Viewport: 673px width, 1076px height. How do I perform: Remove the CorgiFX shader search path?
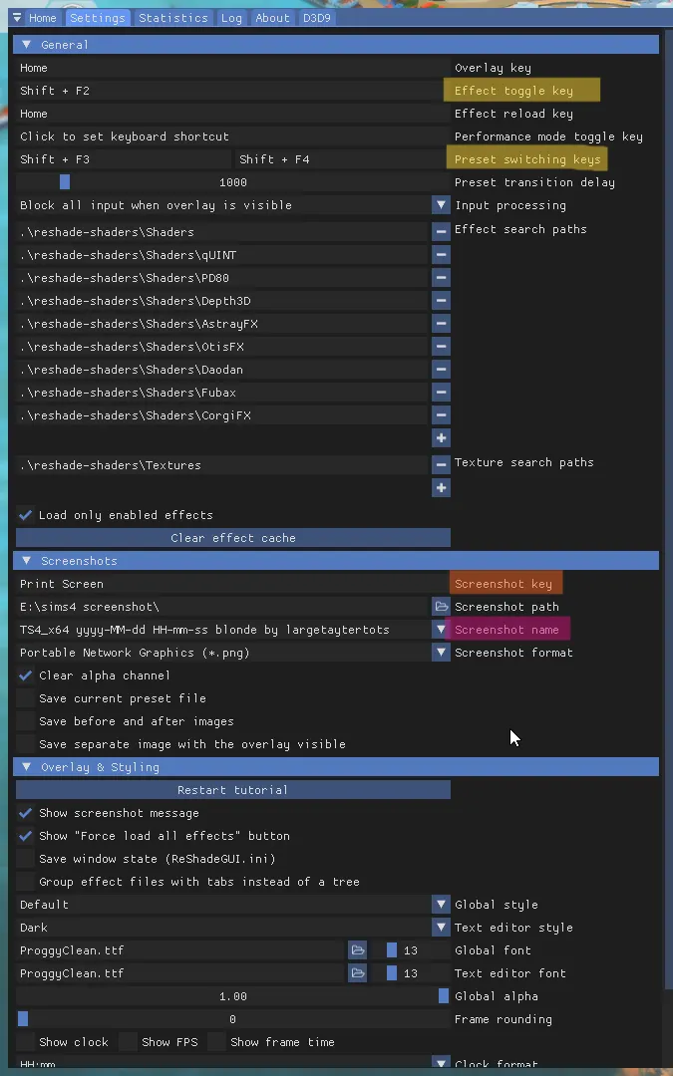[441, 415]
